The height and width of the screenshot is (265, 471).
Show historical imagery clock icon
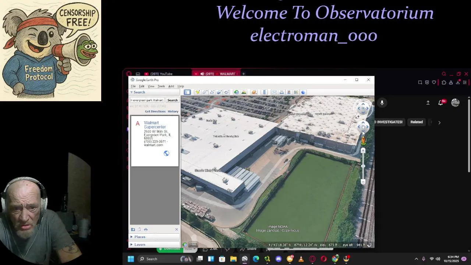pyautogui.click(x=236, y=92)
